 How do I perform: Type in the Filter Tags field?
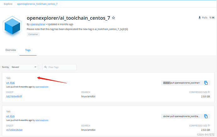(61, 67)
